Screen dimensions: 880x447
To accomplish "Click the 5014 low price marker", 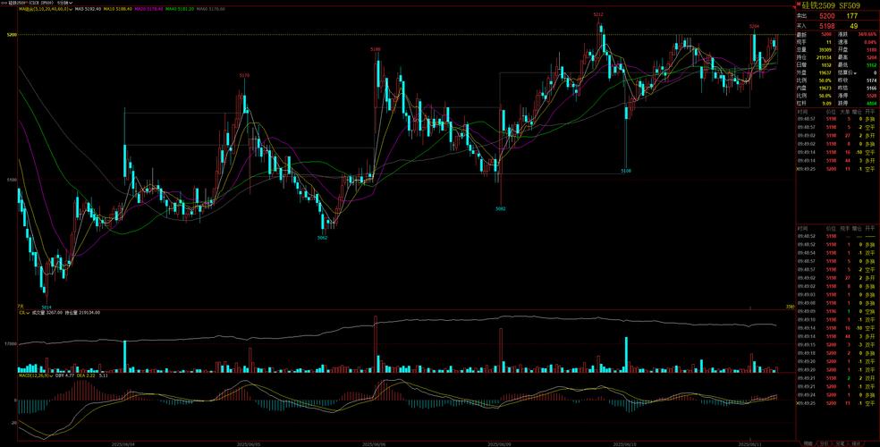I will click(x=47, y=307).
